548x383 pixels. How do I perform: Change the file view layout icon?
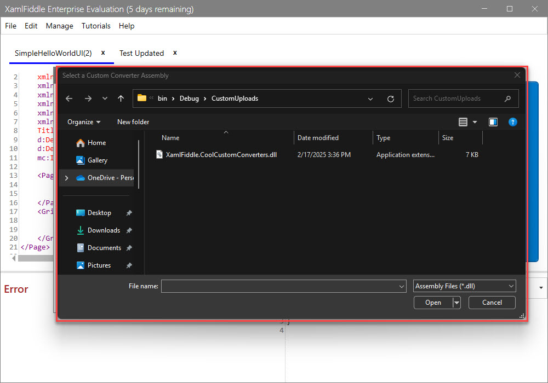coord(463,122)
